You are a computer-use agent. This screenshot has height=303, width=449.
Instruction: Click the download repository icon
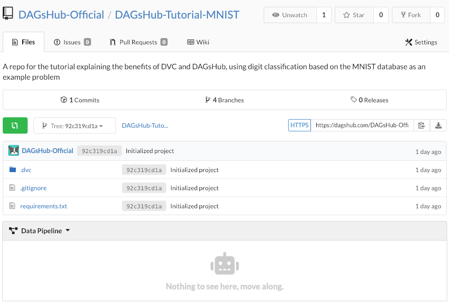(x=438, y=125)
